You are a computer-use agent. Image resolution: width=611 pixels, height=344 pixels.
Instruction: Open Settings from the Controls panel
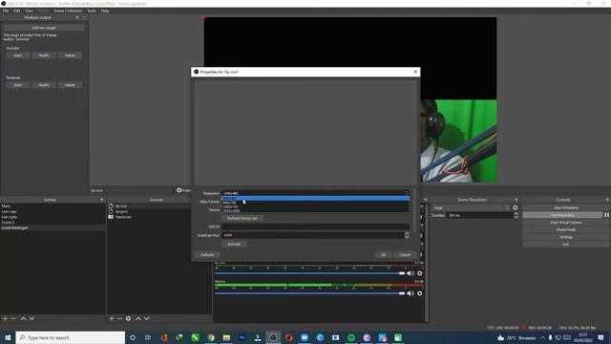click(x=565, y=237)
